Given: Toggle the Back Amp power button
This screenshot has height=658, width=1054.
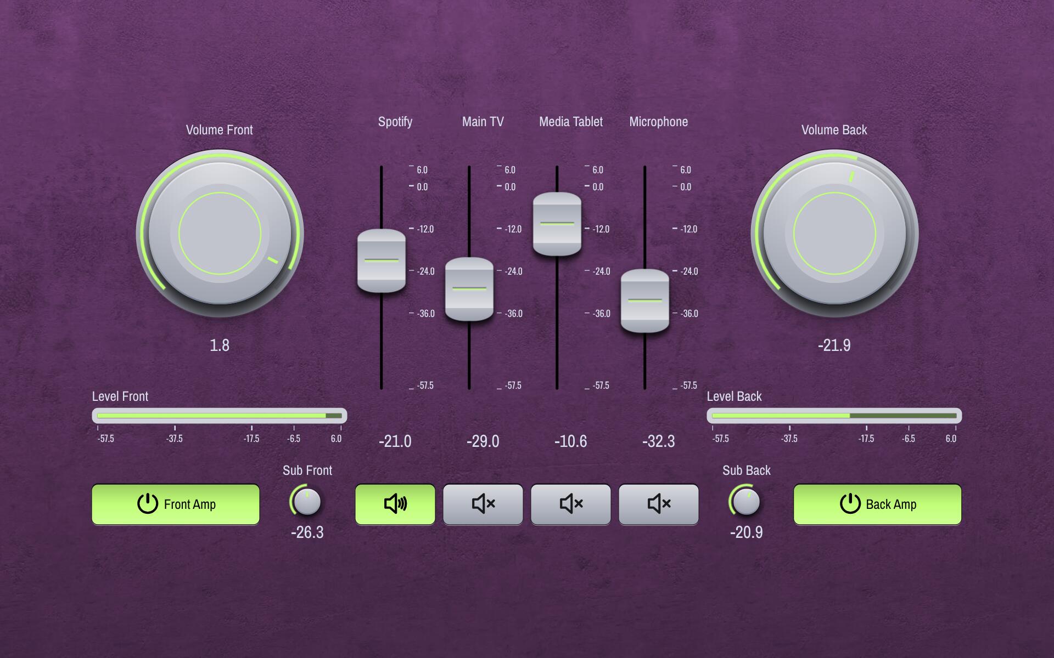Looking at the screenshot, I should click(x=877, y=504).
